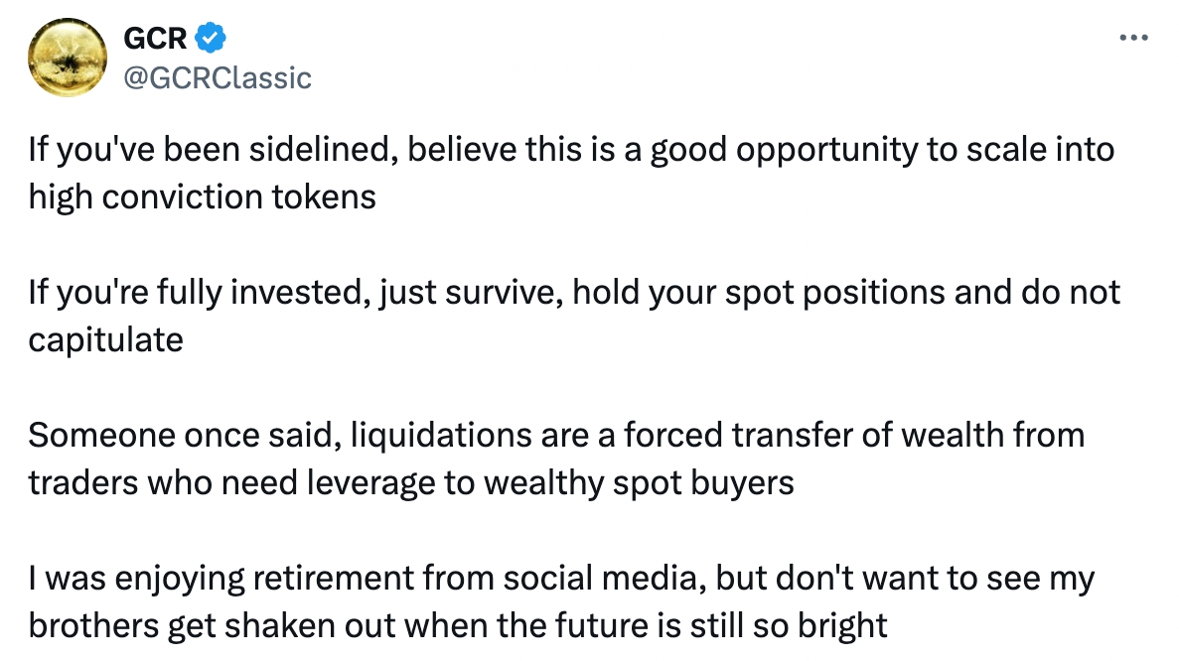This screenshot has height=661, width=1179.
Task: Select the line starting "If you're fully invested"
Action: click(574, 293)
